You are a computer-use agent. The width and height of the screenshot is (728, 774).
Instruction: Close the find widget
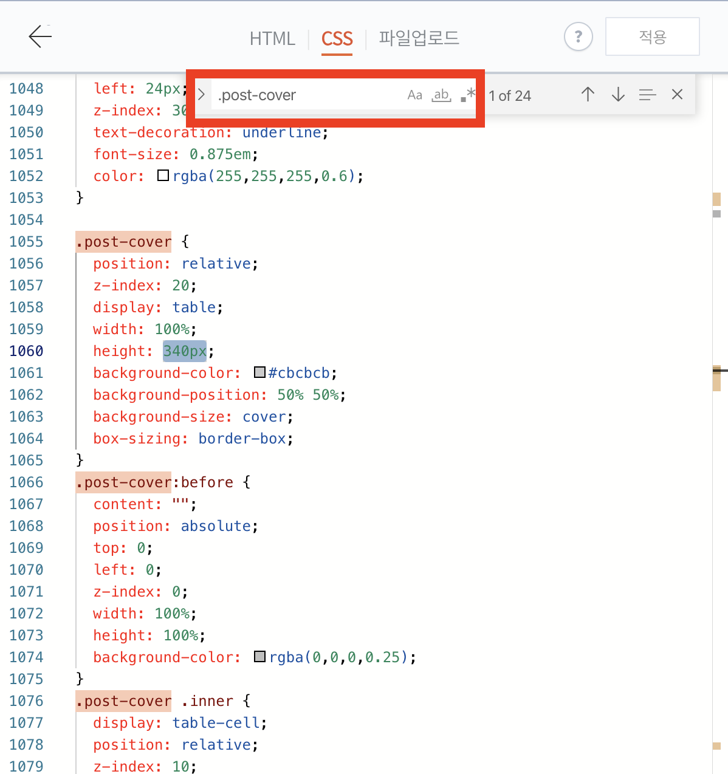click(x=677, y=94)
